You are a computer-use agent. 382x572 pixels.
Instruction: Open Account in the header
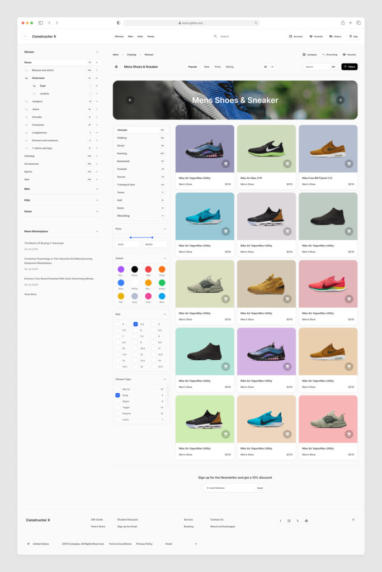coord(296,36)
